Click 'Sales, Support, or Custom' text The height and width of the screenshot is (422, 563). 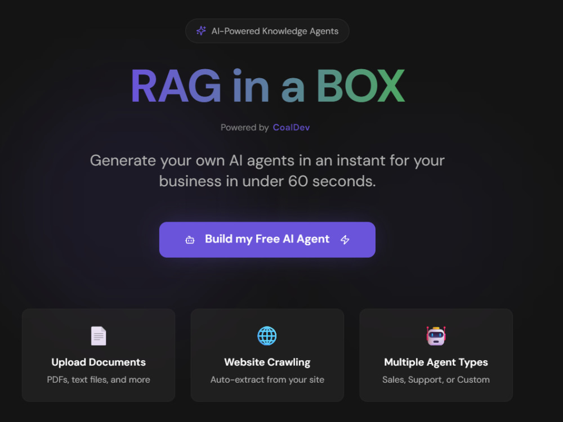point(436,380)
